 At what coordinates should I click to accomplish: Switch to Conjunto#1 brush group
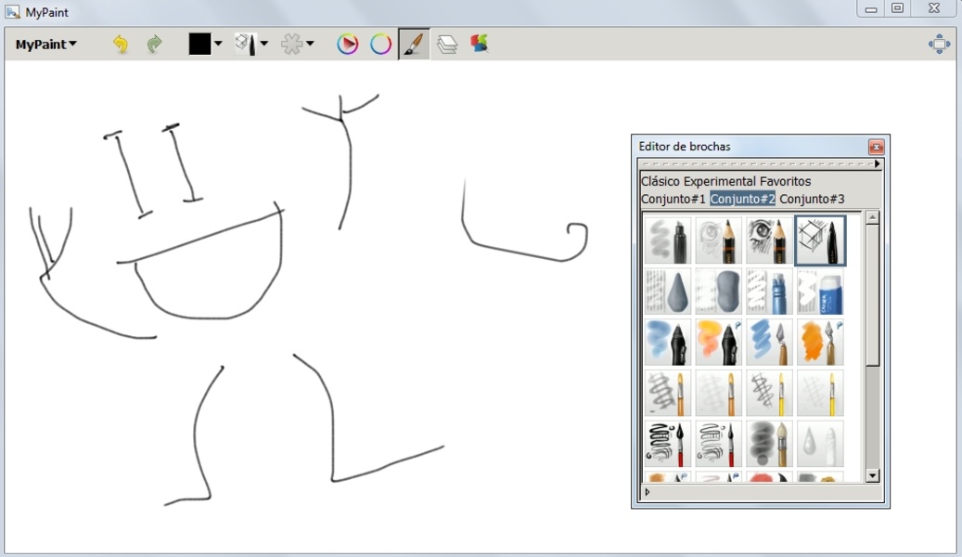click(x=673, y=199)
